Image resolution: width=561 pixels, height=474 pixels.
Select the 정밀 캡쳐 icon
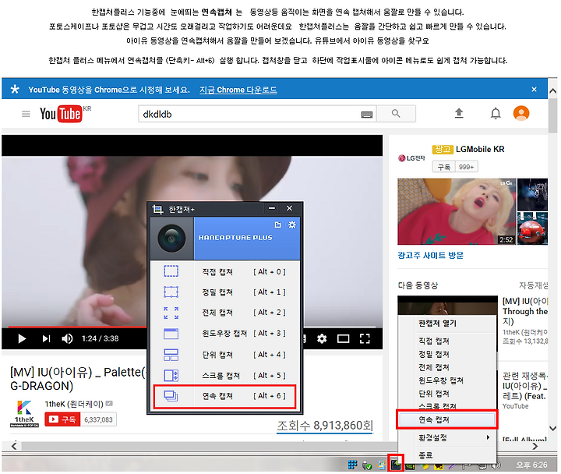[171, 292]
